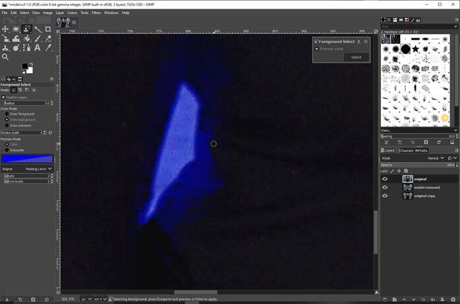Open the layer Mode Normal dropdown
This screenshot has height=304, width=460.
pos(436,158)
